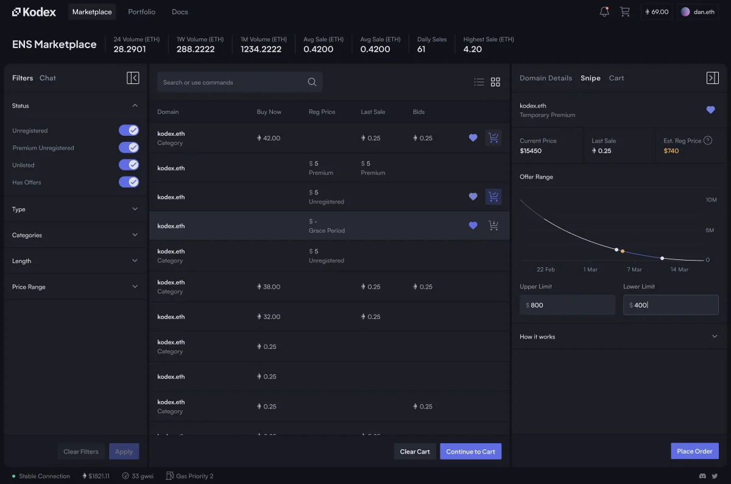Collapse the Status filter section
The height and width of the screenshot is (484, 731).
(x=76, y=105)
